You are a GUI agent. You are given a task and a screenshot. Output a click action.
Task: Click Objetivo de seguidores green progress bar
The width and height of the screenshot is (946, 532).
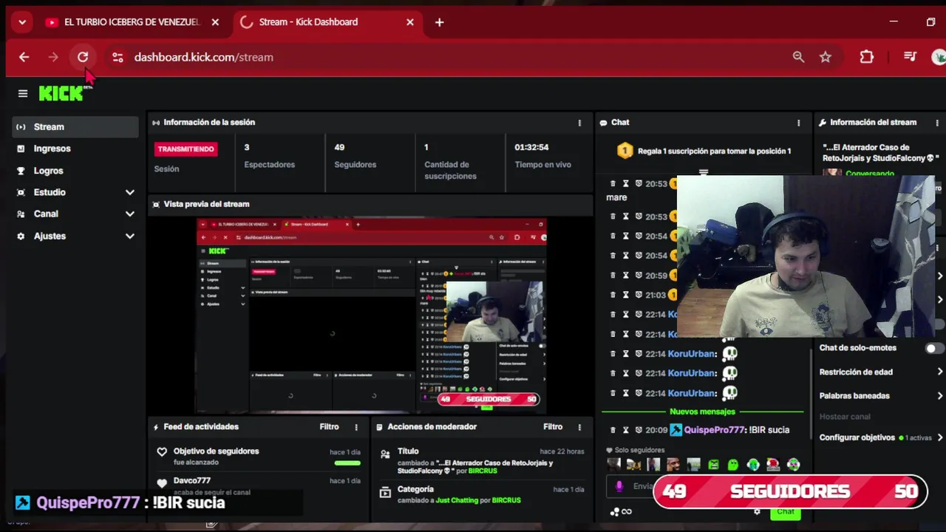347,463
